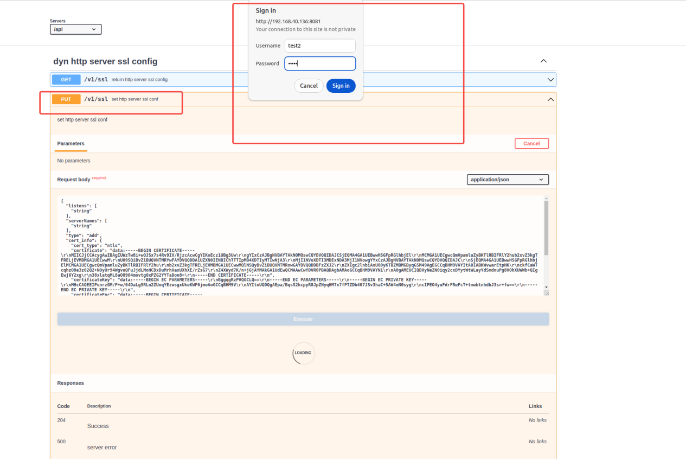
Task: Click the orange PUT method badge
Action: (x=66, y=99)
